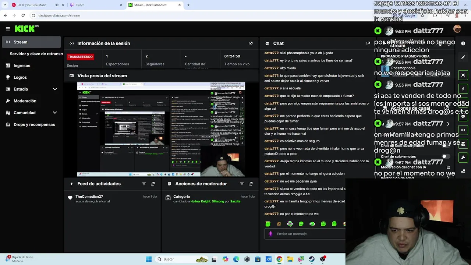Reload the current page
Viewport: 471px width, 265px height.
[x=23, y=15]
